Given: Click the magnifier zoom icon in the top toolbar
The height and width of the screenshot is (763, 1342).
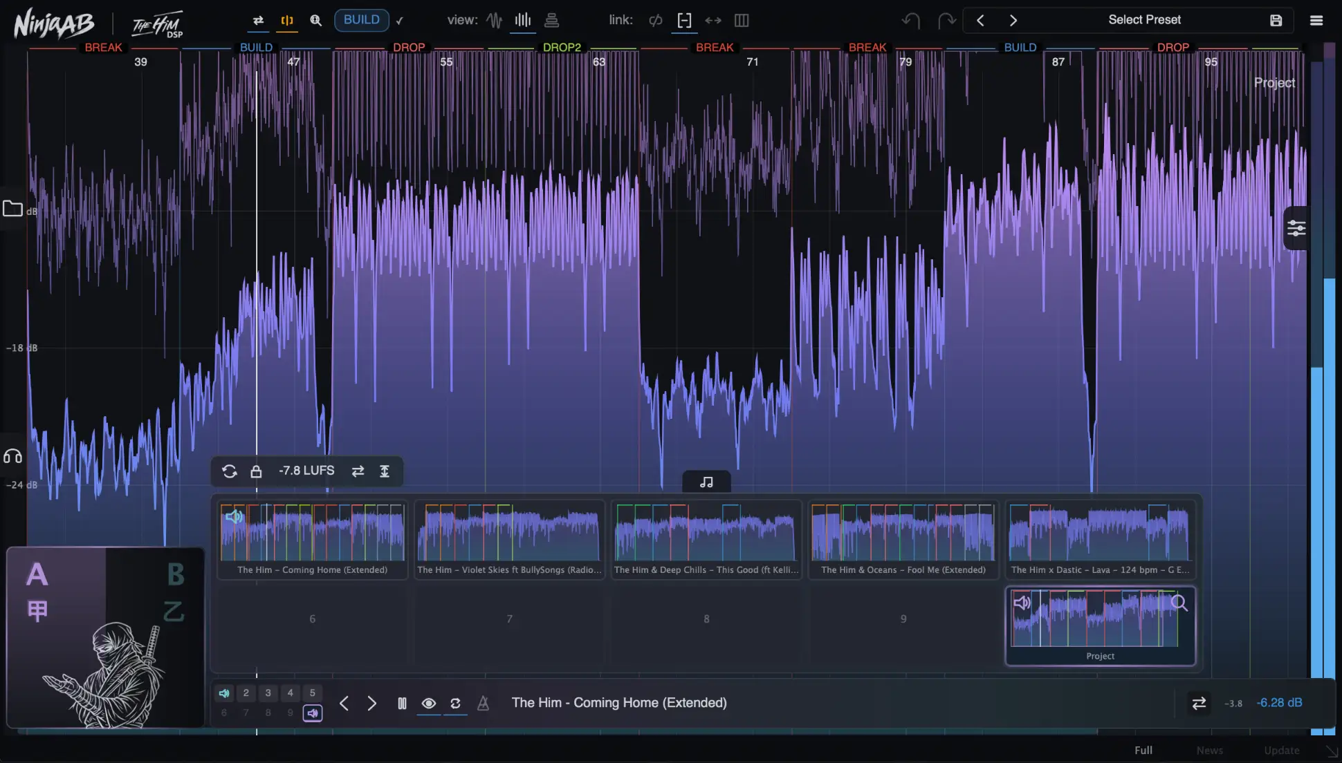Looking at the screenshot, I should point(316,20).
